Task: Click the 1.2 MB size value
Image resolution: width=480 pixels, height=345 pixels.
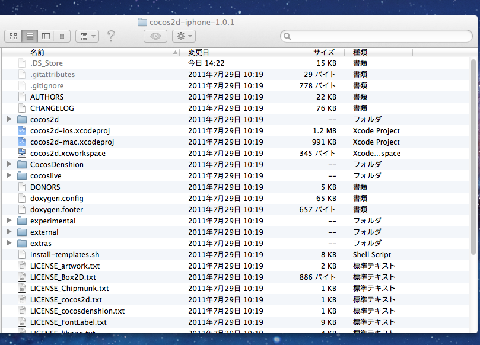Action: coord(325,131)
